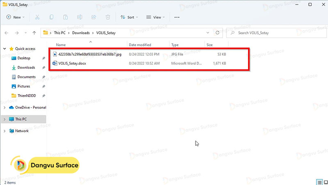Open the View layout dropdown

coord(155,17)
